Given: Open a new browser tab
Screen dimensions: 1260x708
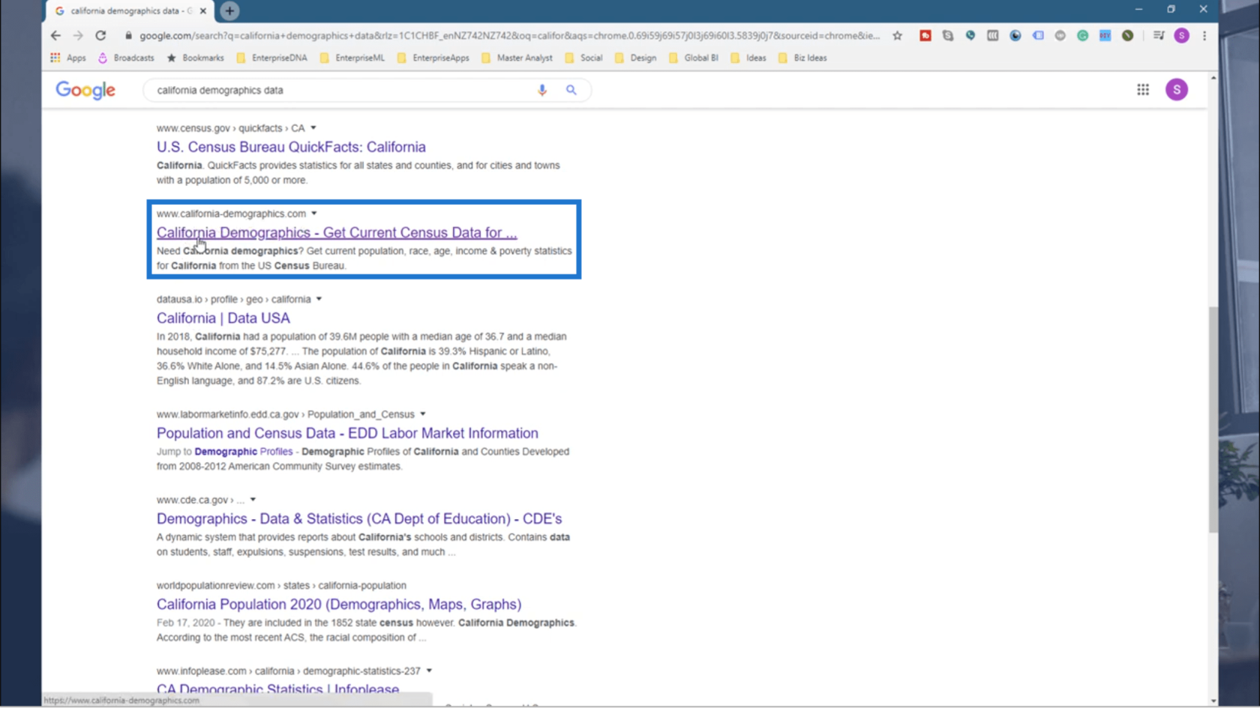Looking at the screenshot, I should (229, 10).
